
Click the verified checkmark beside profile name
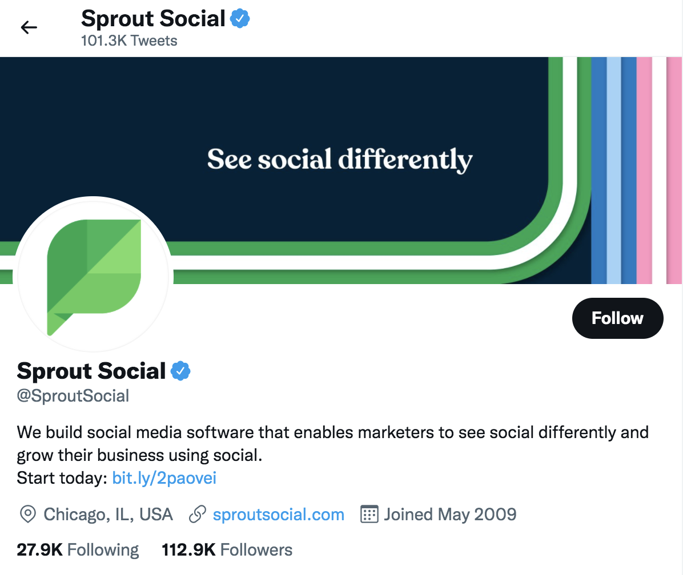[180, 371]
